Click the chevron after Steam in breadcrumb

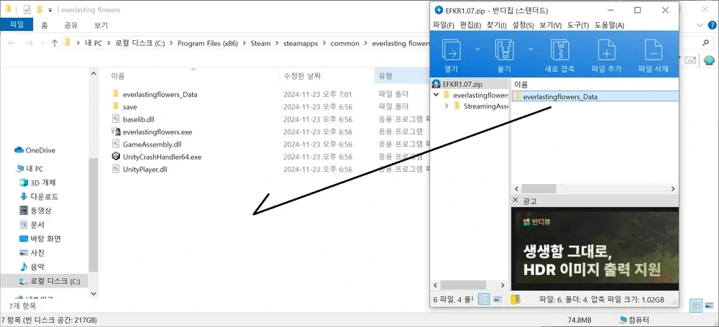tap(277, 43)
